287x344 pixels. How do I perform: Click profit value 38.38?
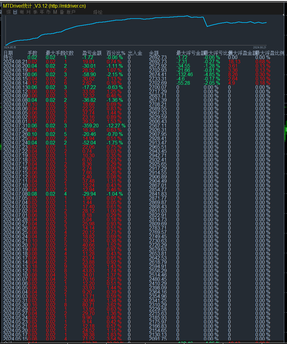click(88, 335)
